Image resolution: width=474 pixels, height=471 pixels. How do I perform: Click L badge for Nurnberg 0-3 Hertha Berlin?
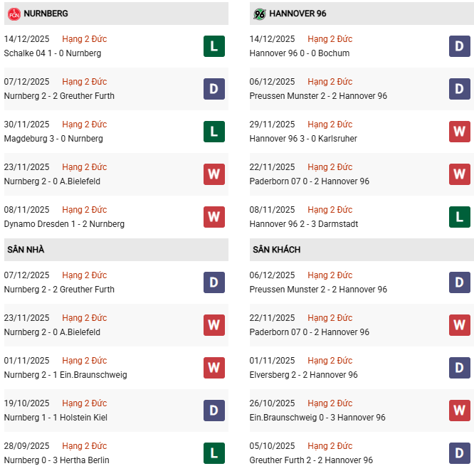click(214, 453)
